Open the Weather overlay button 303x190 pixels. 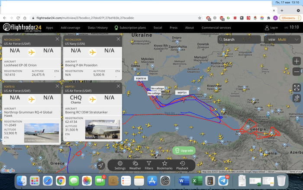coord(135,165)
